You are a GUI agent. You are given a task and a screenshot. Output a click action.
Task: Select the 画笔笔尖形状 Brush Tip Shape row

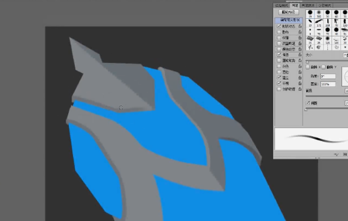(289, 20)
